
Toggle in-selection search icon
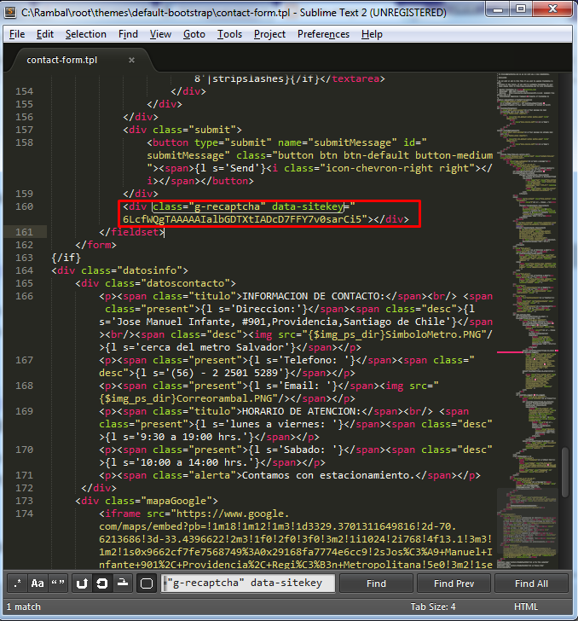pos(123,583)
